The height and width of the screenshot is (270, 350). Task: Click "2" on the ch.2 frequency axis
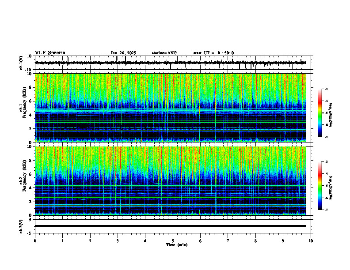31,202
